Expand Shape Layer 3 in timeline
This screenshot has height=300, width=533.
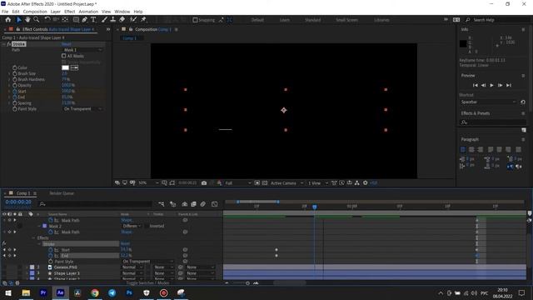[27, 273]
